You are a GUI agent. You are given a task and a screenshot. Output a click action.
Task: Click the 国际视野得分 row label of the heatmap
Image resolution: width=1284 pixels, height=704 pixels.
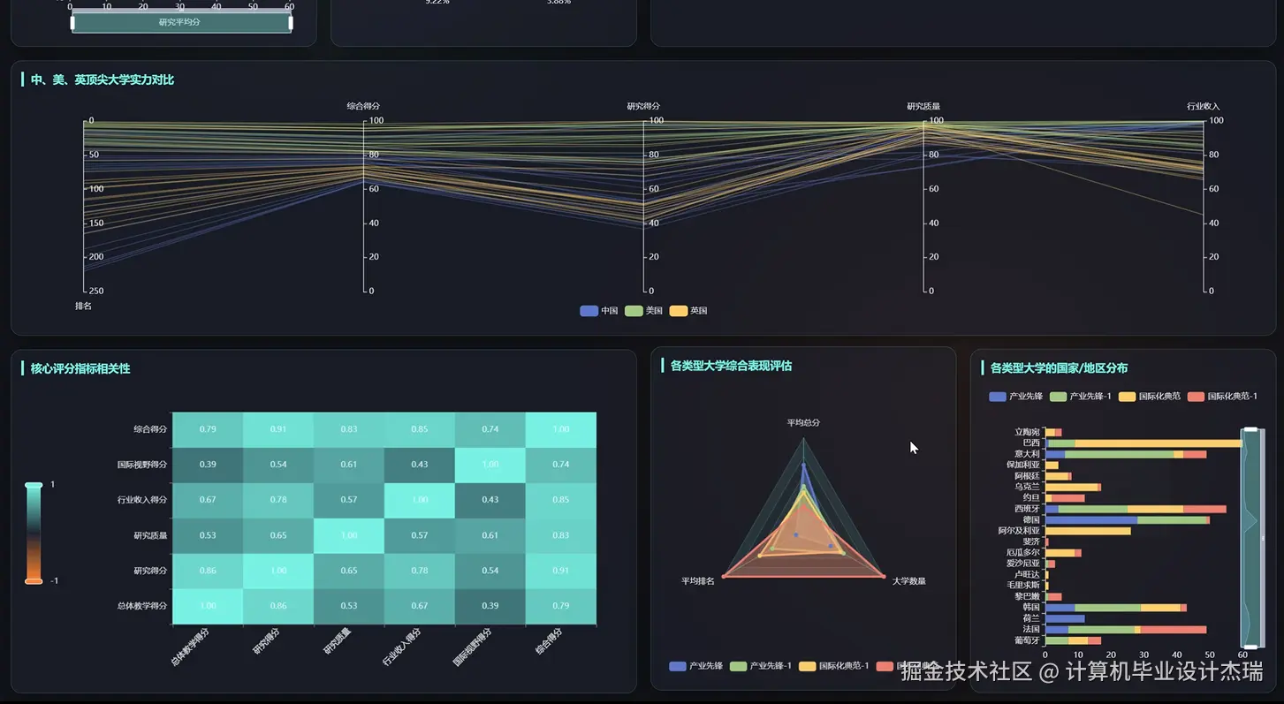142,465
